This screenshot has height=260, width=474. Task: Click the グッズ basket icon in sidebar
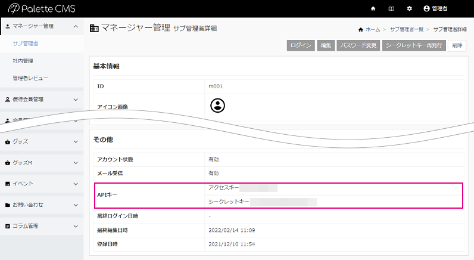tap(8, 142)
